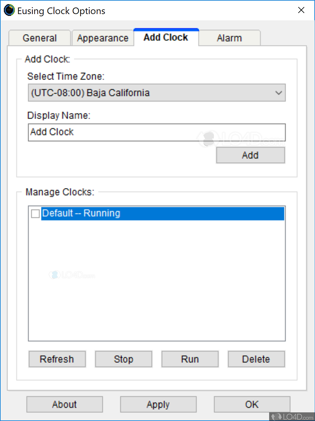Delete the selected clock
The height and width of the screenshot is (421, 315).
tap(256, 359)
